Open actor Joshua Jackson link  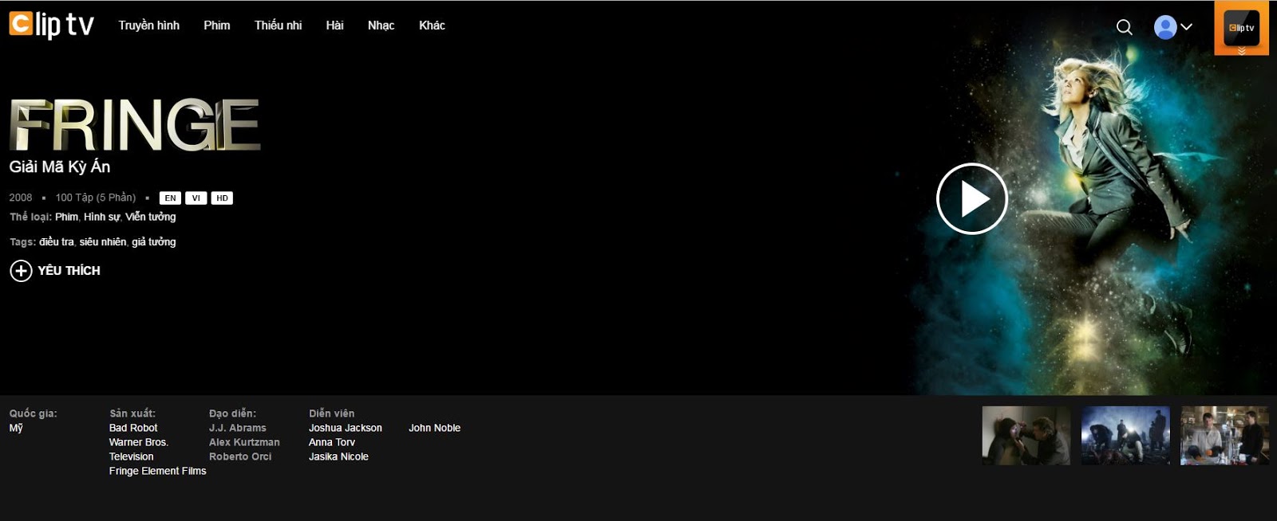pyautogui.click(x=346, y=428)
